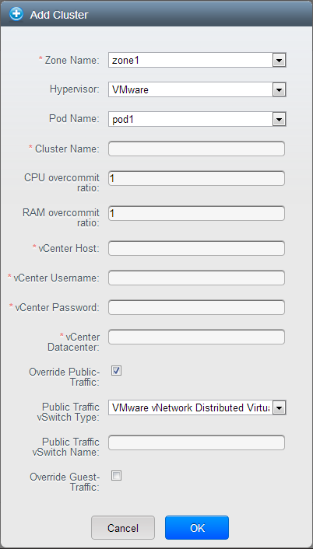Click the Pod Name label
Screen dimensions: 313x549
coord(74,119)
